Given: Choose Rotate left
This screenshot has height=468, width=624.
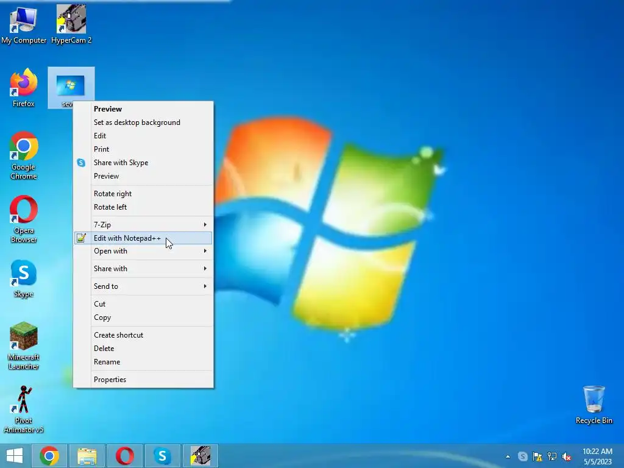Looking at the screenshot, I should pos(143,207).
